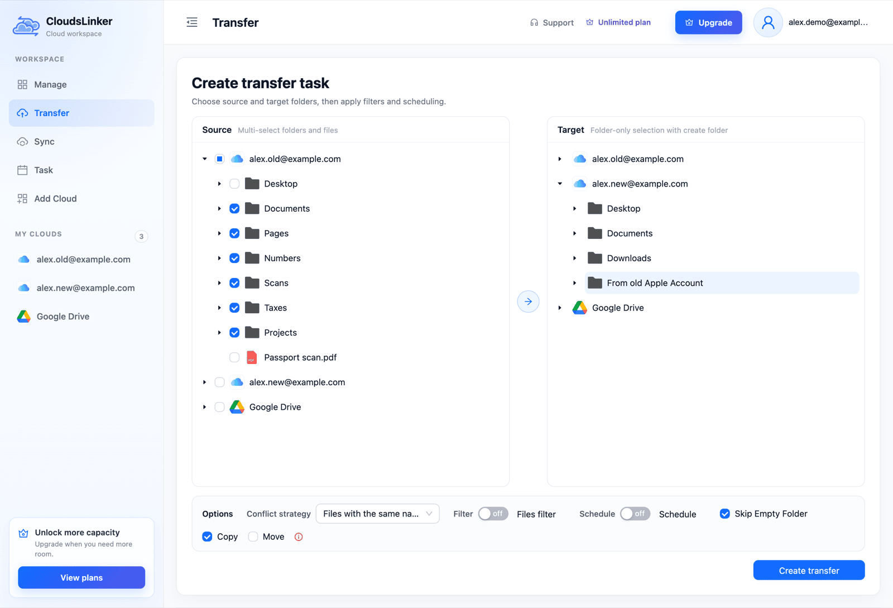
Task: Open Google Drive under My Clouds
Action: click(81, 317)
